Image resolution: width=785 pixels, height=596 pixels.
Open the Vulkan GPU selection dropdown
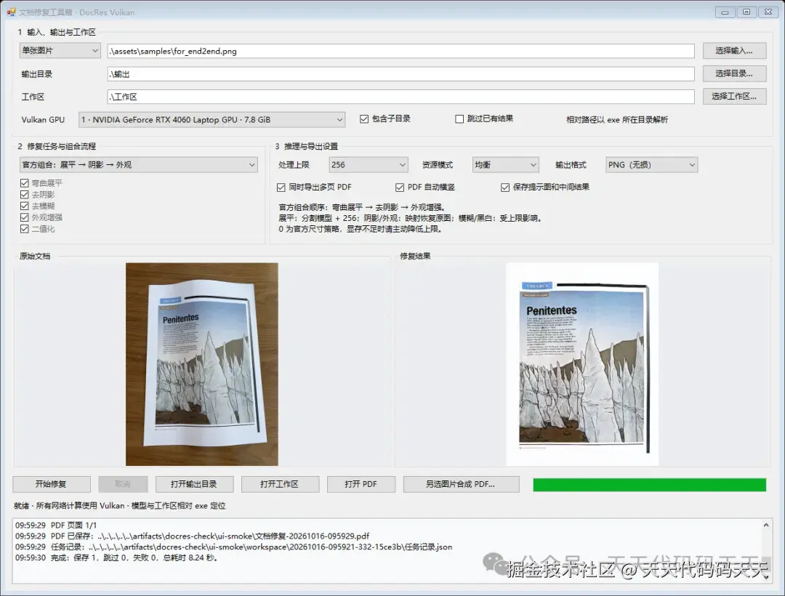click(x=212, y=120)
